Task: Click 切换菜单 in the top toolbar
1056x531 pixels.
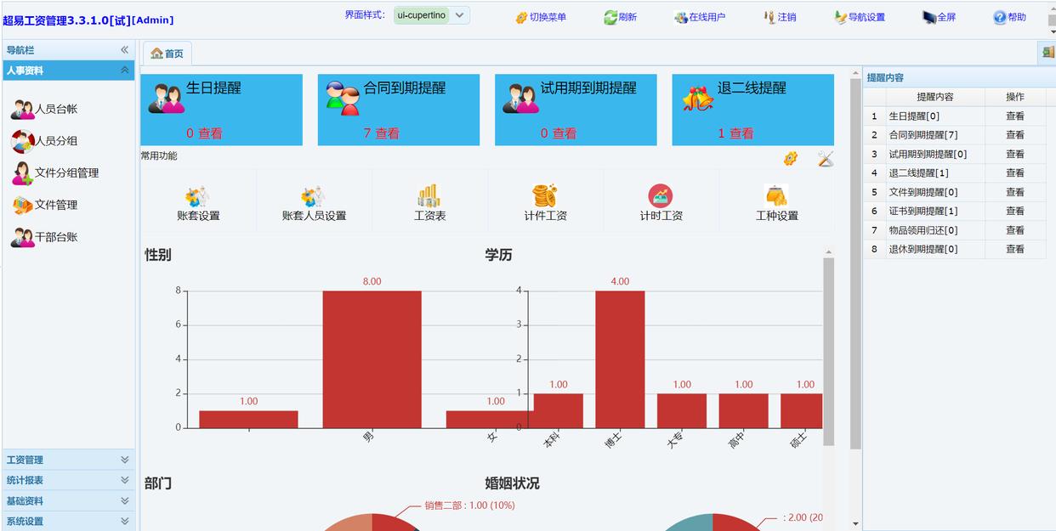Action: [x=540, y=17]
